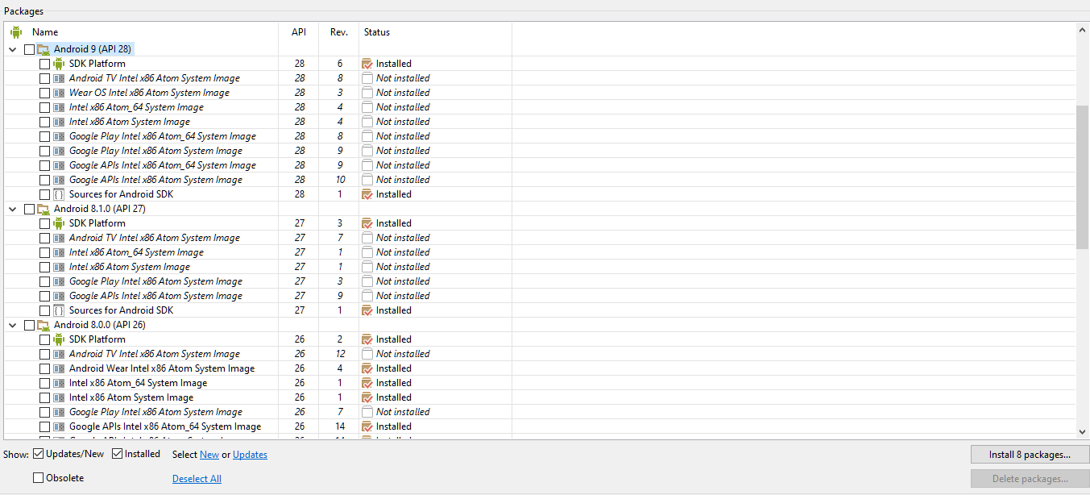Tick the Android 8.0.0 (API 26) group checkbox
This screenshot has height=495, width=1090.
[x=30, y=325]
